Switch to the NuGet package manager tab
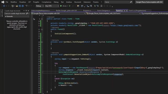 click(x=66, y=10)
